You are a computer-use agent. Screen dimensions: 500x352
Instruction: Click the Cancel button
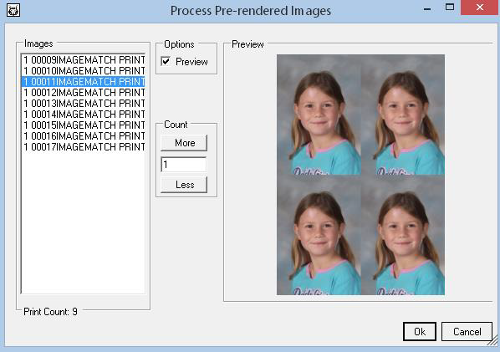[467, 332]
